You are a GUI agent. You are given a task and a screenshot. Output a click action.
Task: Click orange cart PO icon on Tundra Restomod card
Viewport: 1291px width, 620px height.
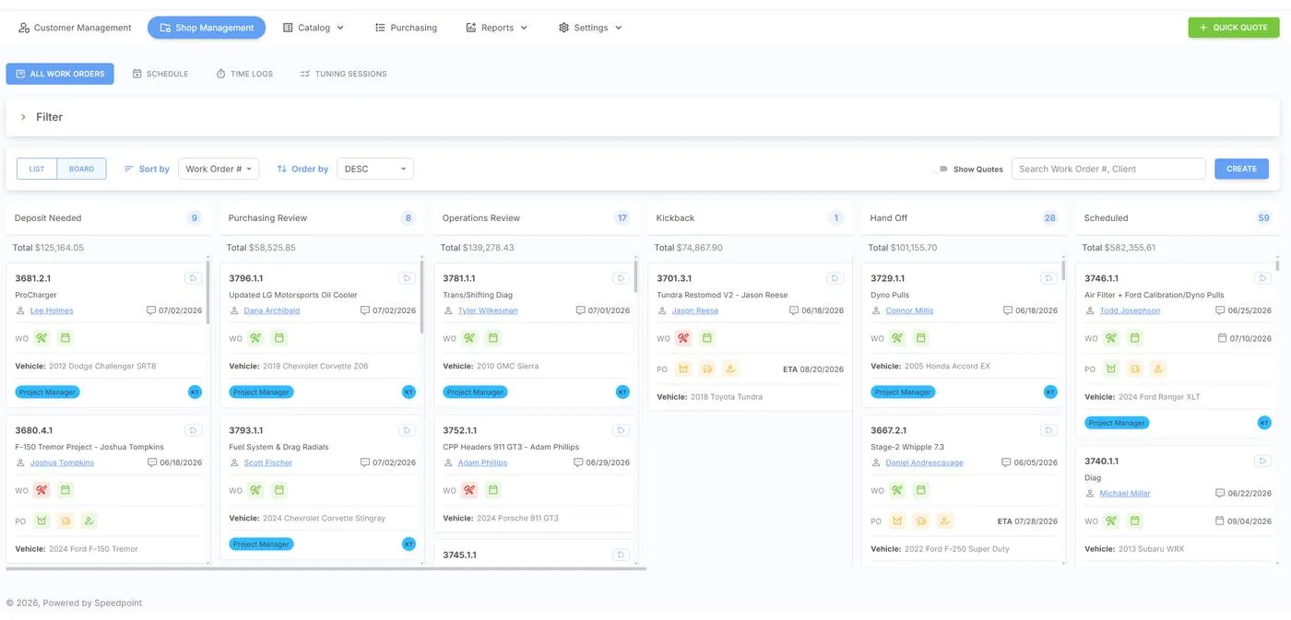pyautogui.click(x=683, y=369)
